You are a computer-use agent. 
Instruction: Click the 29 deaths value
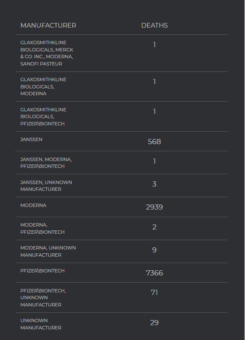154,323
